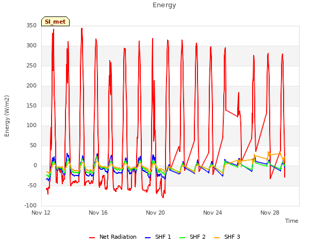Click the 300 y-axis tick label
Viewport: 330px width, 247px height.
tap(31, 46)
